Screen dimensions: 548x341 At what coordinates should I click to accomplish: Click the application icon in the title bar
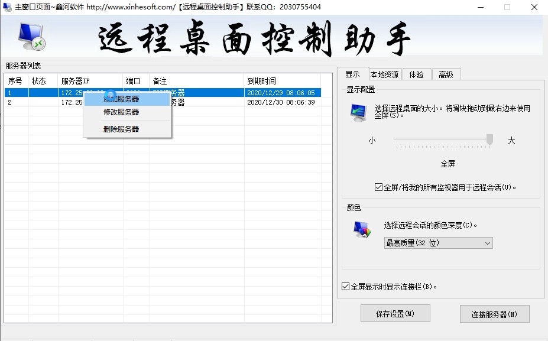[x=7, y=7]
